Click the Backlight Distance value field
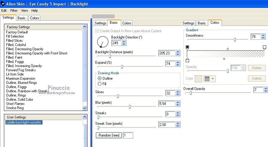This screenshot has height=147, width=268. [x=167, y=53]
